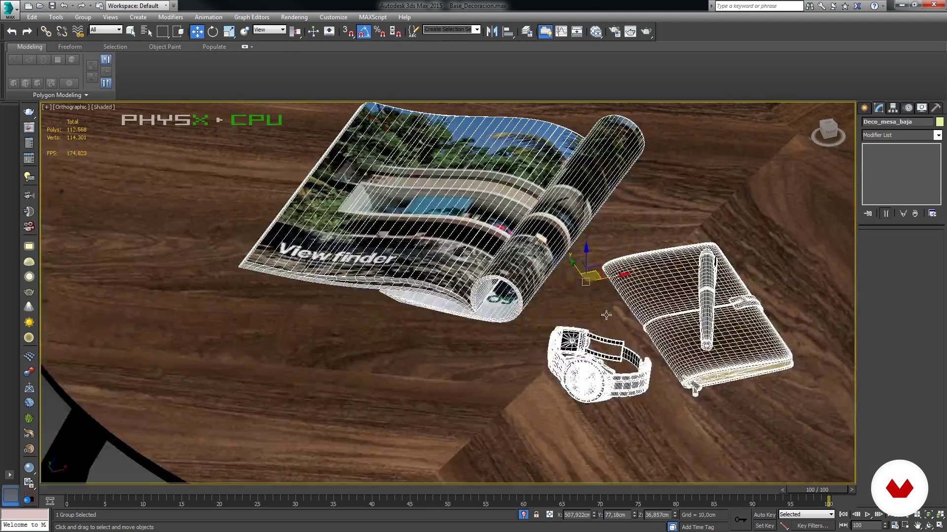Viewport: 947px width, 532px height.
Task: Click the Undo arrow in main toolbar
Action: pyautogui.click(x=12, y=32)
